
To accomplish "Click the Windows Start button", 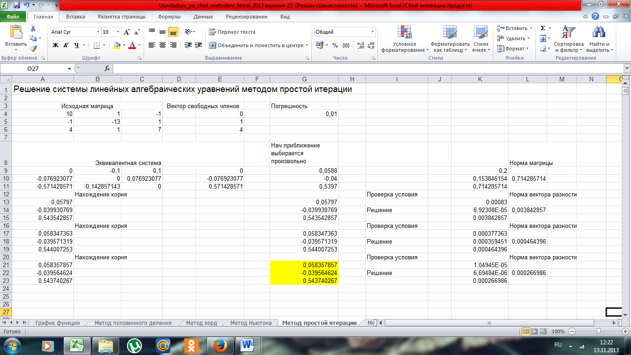I will pos(12,345).
